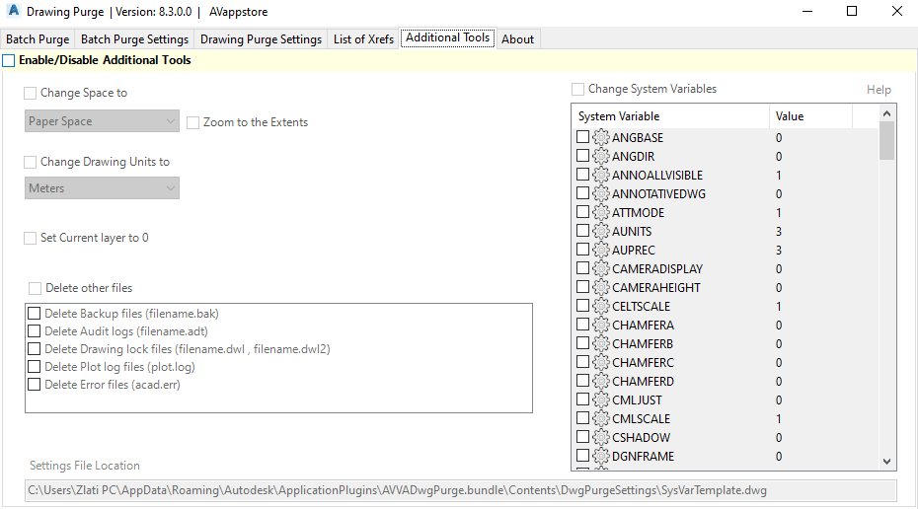The image size is (918, 509).
Task: Click the value 0 for CAMERAHEIGHT
Action: point(779,288)
